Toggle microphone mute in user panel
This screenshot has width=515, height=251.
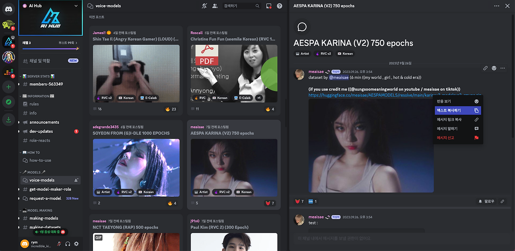click(59, 244)
